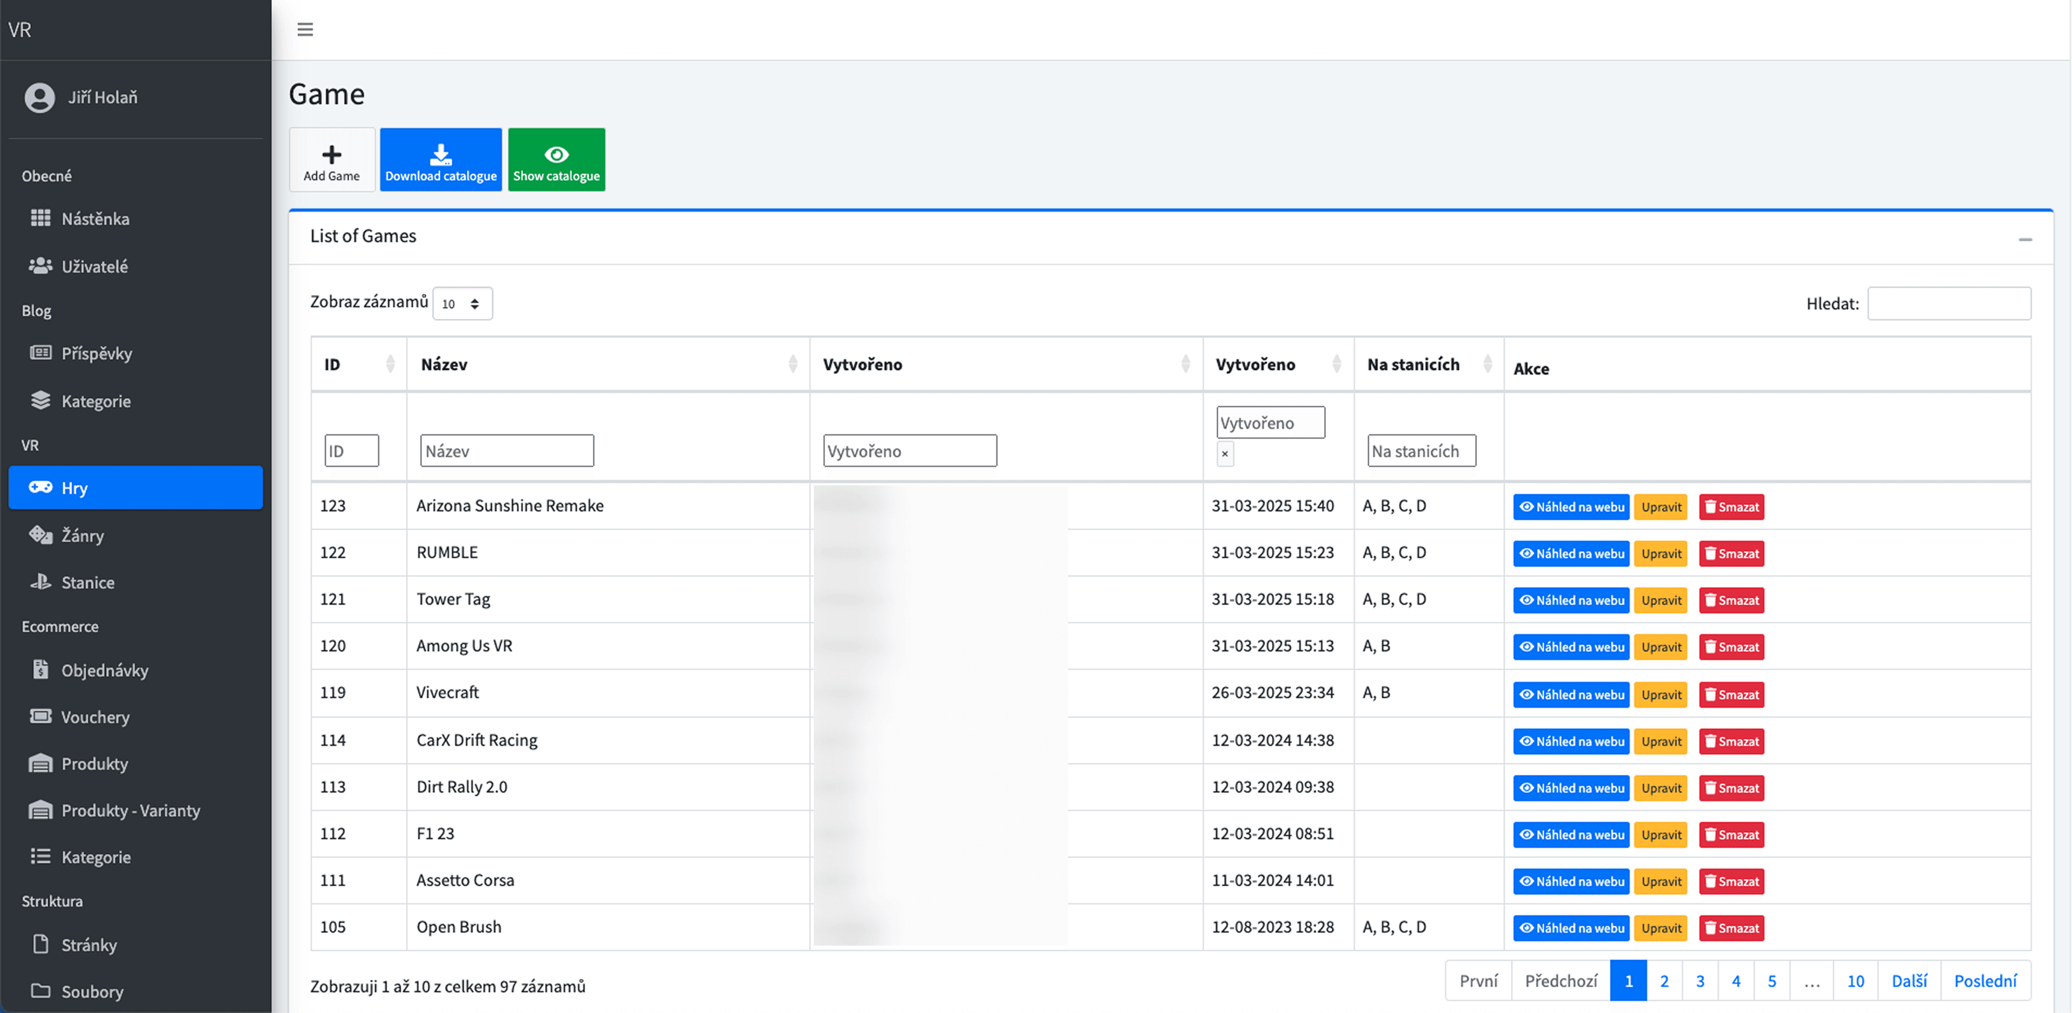Screen dimensions: 2072x1013
Task: Open the Zobraz záznamů count dropdown
Action: [x=462, y=304]
